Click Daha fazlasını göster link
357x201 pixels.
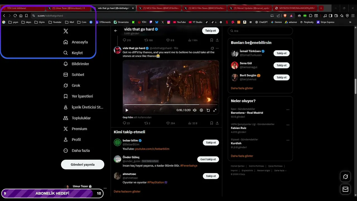(x=127, y=192)
